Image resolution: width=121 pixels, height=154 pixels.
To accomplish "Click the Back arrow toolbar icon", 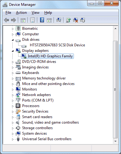I will pyautogui.click(x=6, y=20).
